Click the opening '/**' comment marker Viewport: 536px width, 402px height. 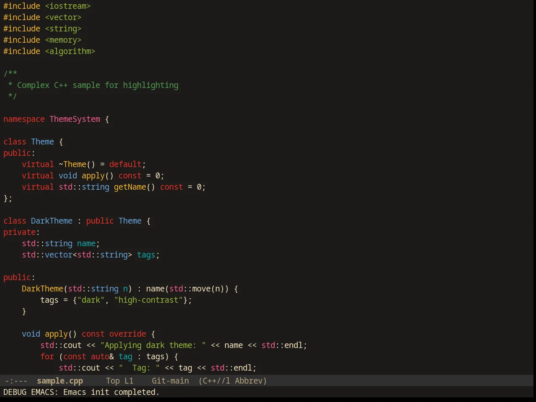tap(10, 74)
